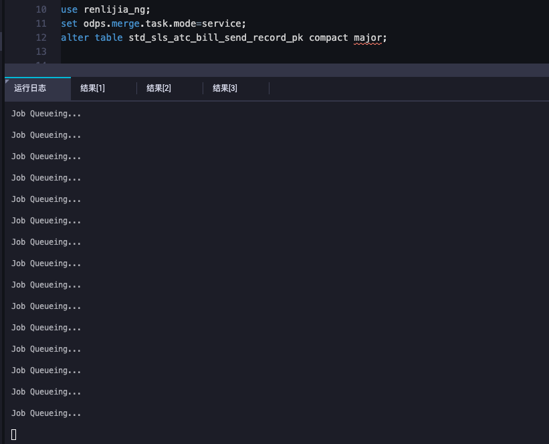Click the 'table' keyword on line 12
549x444 pixels.
click(108, 37)
